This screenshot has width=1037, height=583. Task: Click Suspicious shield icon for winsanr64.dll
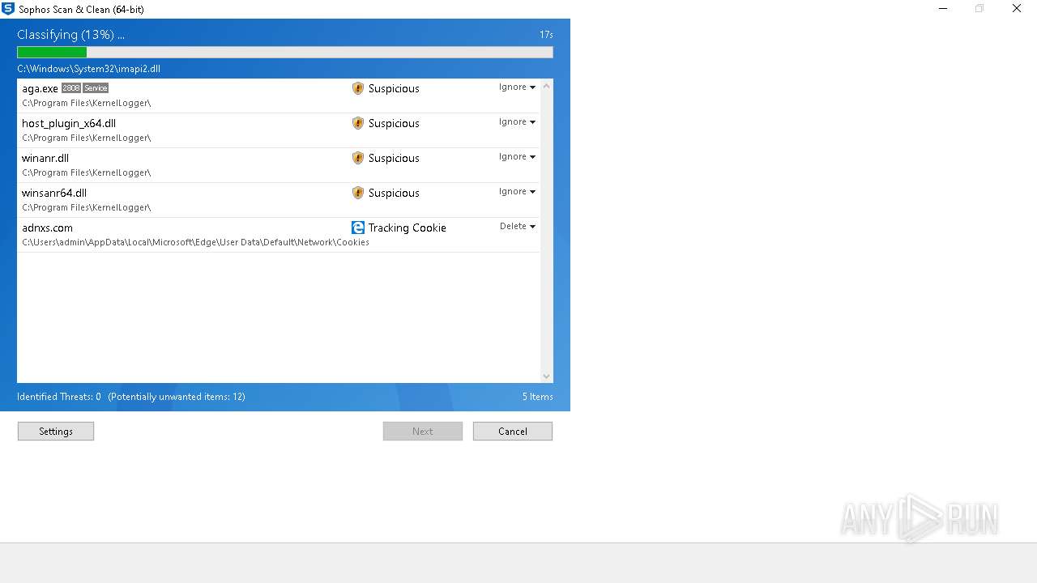(358, 193)
